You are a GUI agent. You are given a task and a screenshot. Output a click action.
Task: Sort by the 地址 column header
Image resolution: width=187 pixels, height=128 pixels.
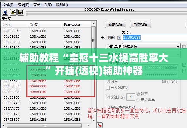click(x=15, y=24)
